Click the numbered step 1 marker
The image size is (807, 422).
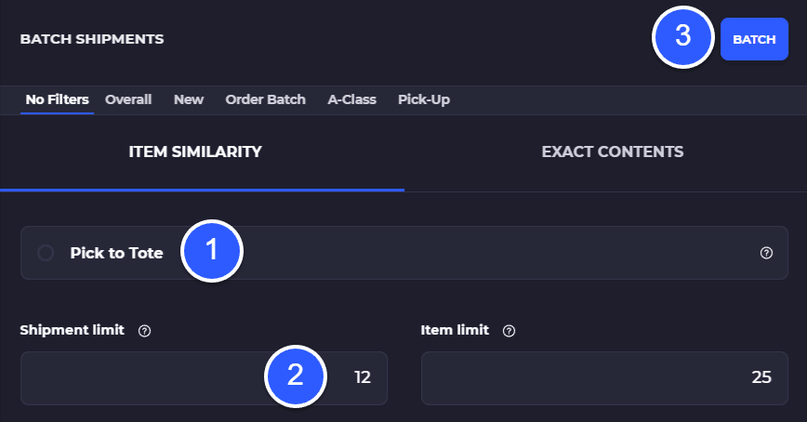coord(212,251)
